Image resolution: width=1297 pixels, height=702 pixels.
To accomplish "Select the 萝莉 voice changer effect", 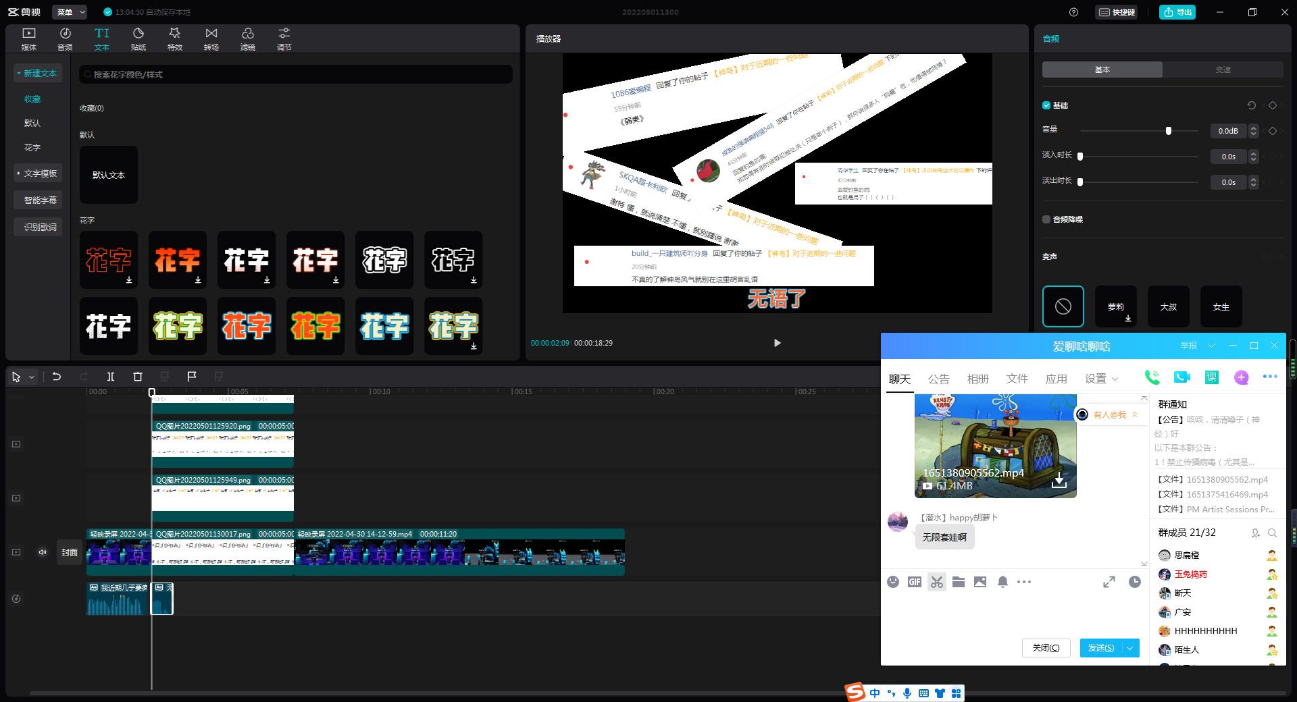I will 1116,306.
